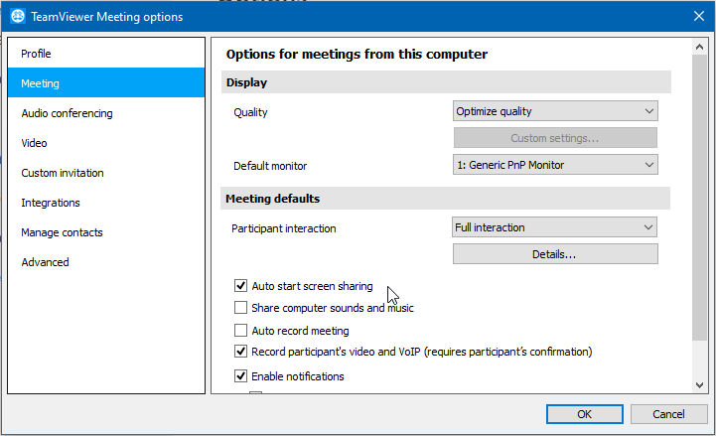Expand the Quality dropdown
716x436 pixels.
[x=555, y=111]
